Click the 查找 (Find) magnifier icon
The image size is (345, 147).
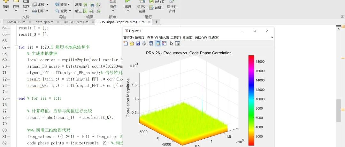57,11
